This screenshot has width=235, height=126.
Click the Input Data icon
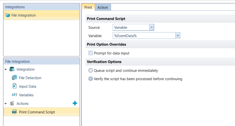coord(14,87)
